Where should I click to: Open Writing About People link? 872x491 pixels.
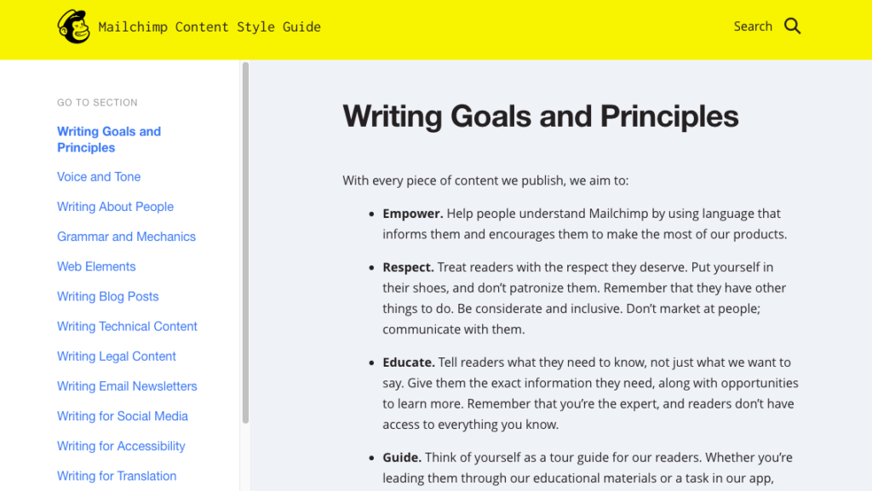point(115,207)
